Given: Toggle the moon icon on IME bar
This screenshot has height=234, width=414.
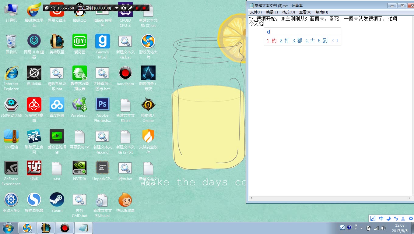Looking at the screenshot, I should point(388,218).
